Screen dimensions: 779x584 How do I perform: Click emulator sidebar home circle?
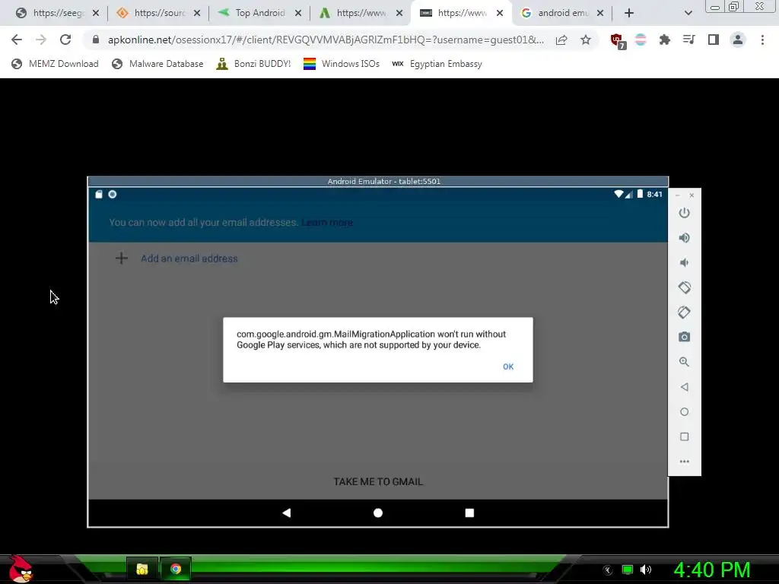(684, 411)
